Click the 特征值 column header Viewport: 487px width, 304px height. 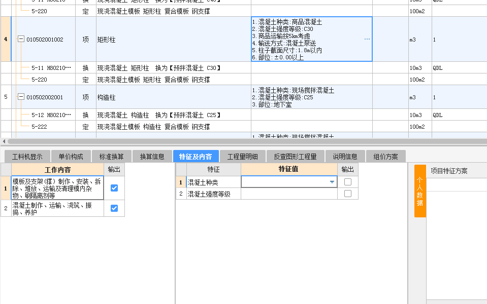[x=289, y=169]
